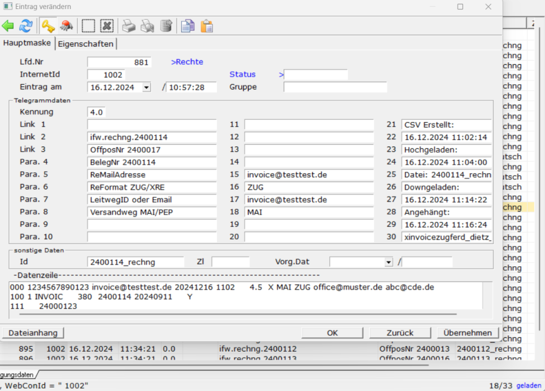
Task: Click into the Gruppe input field
Action: (x=335, y=87)
